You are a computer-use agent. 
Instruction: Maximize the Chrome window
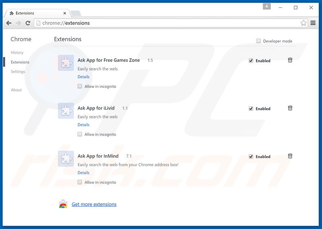[296, 8]
